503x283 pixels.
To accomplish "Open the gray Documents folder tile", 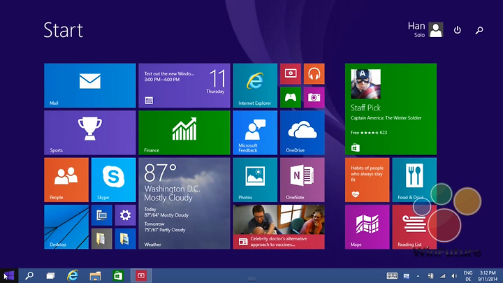I will (x=102, y=239).
